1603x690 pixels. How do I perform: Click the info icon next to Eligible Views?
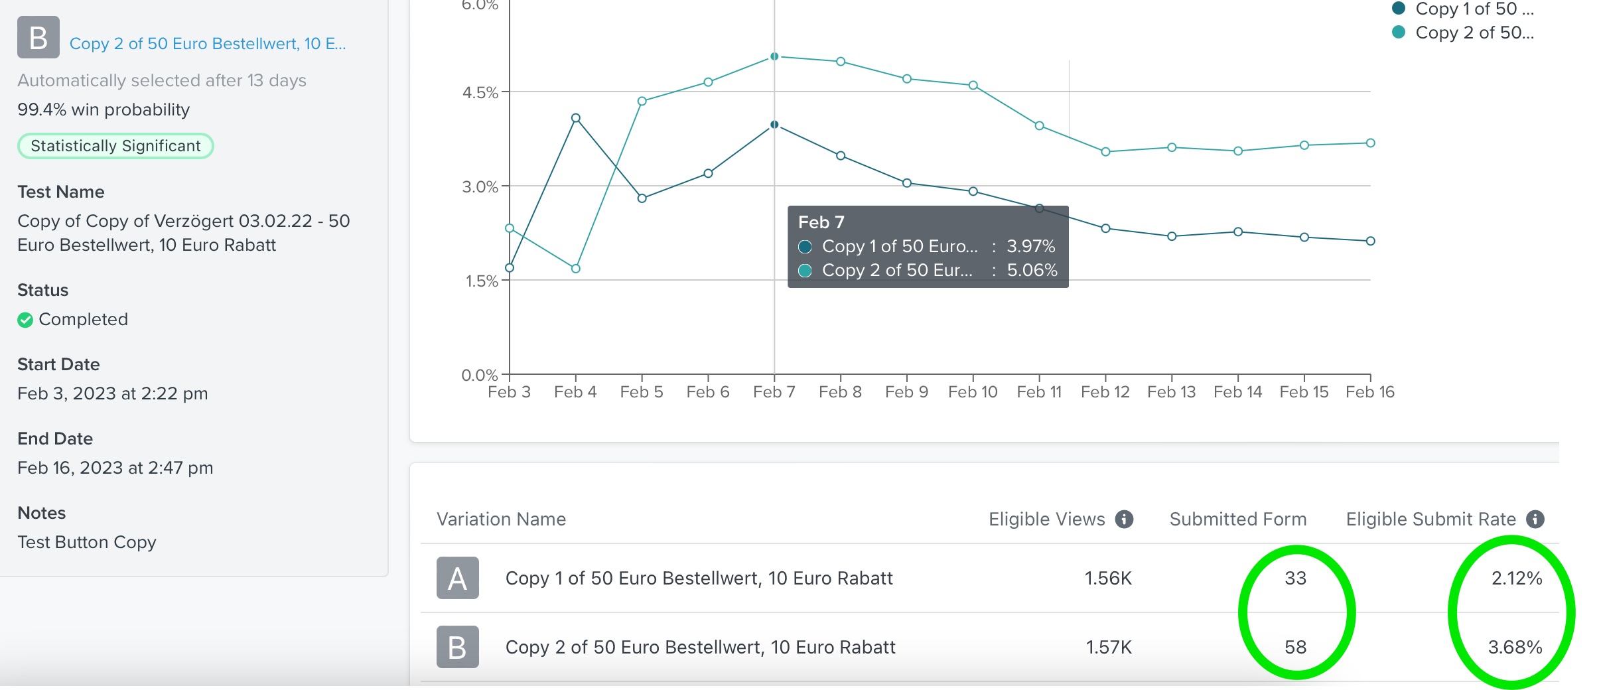[1124, 519]
